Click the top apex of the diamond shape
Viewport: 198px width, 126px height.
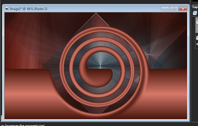pos(96,13)
